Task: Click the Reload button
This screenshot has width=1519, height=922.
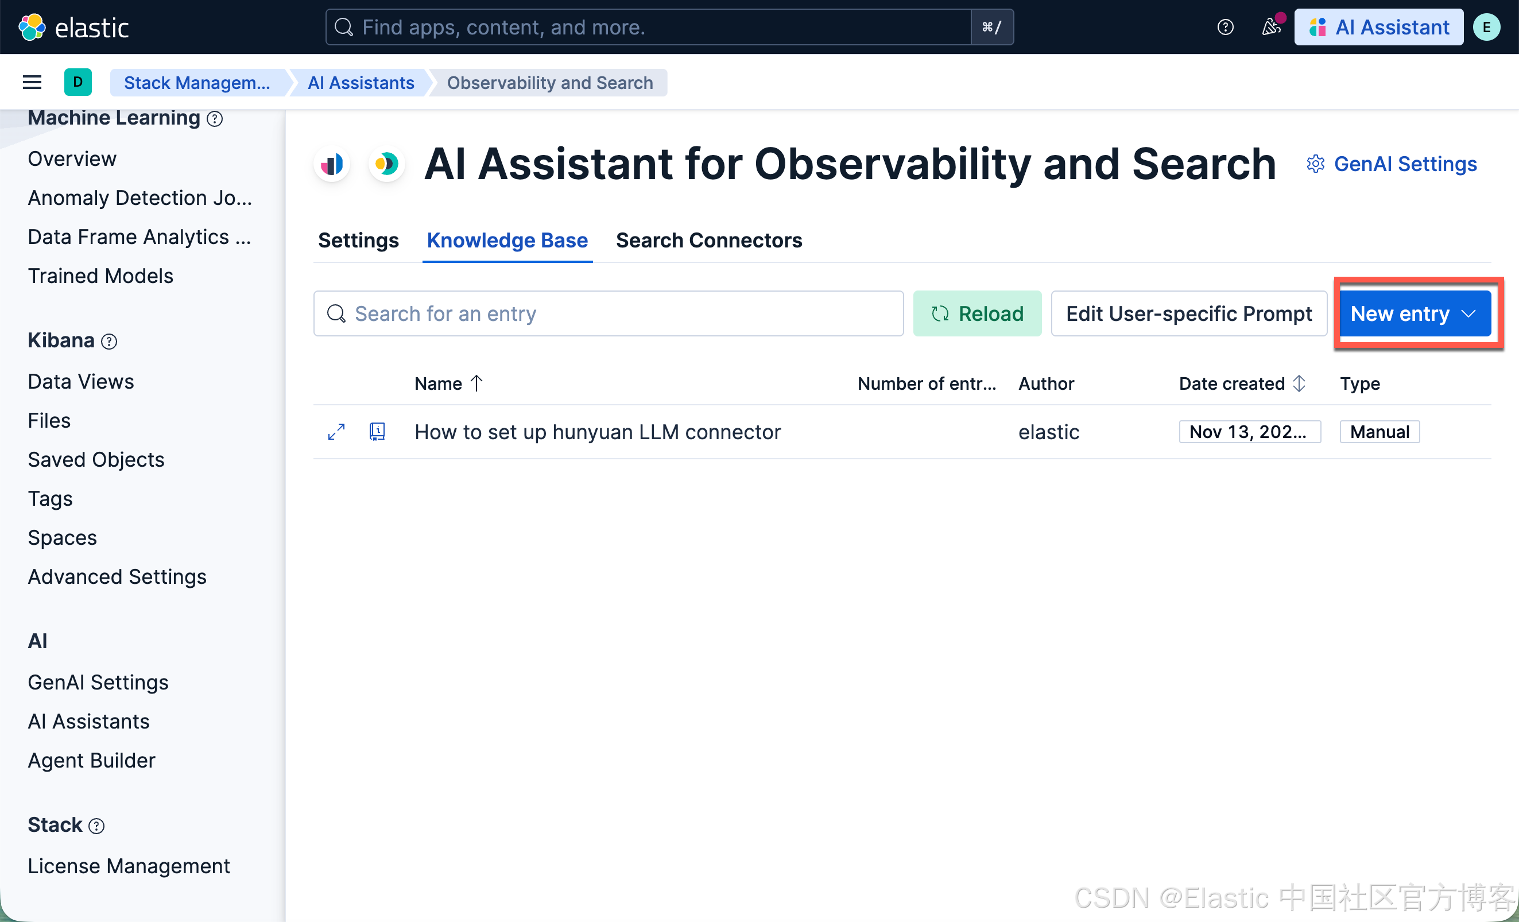Action: coord(977,313)
